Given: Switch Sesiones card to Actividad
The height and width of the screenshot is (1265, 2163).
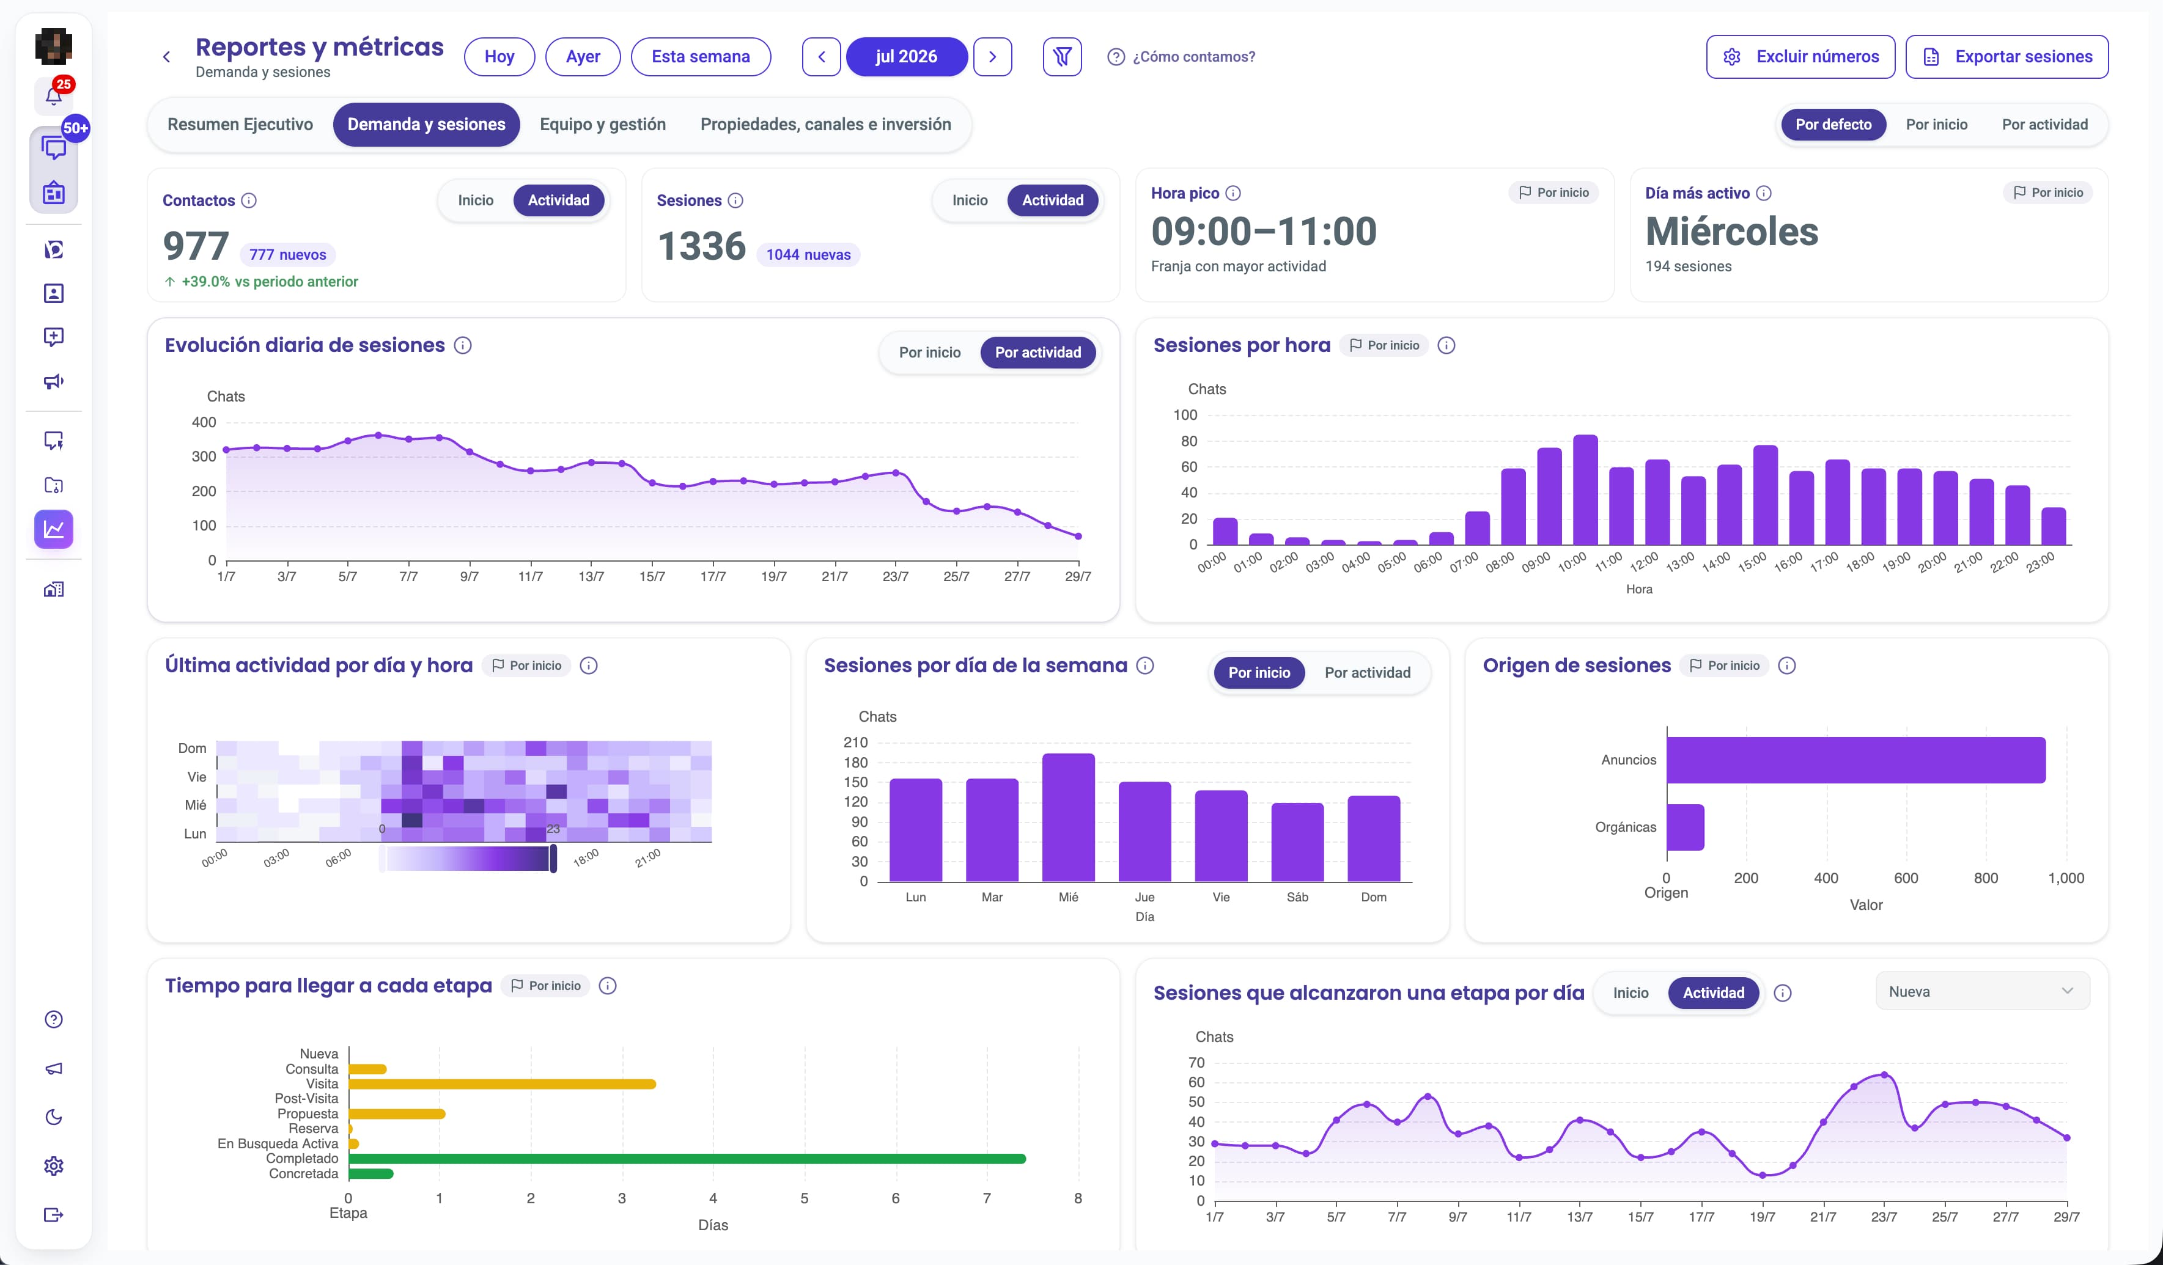Looking at the screenshot, I should click(1053, 200).
